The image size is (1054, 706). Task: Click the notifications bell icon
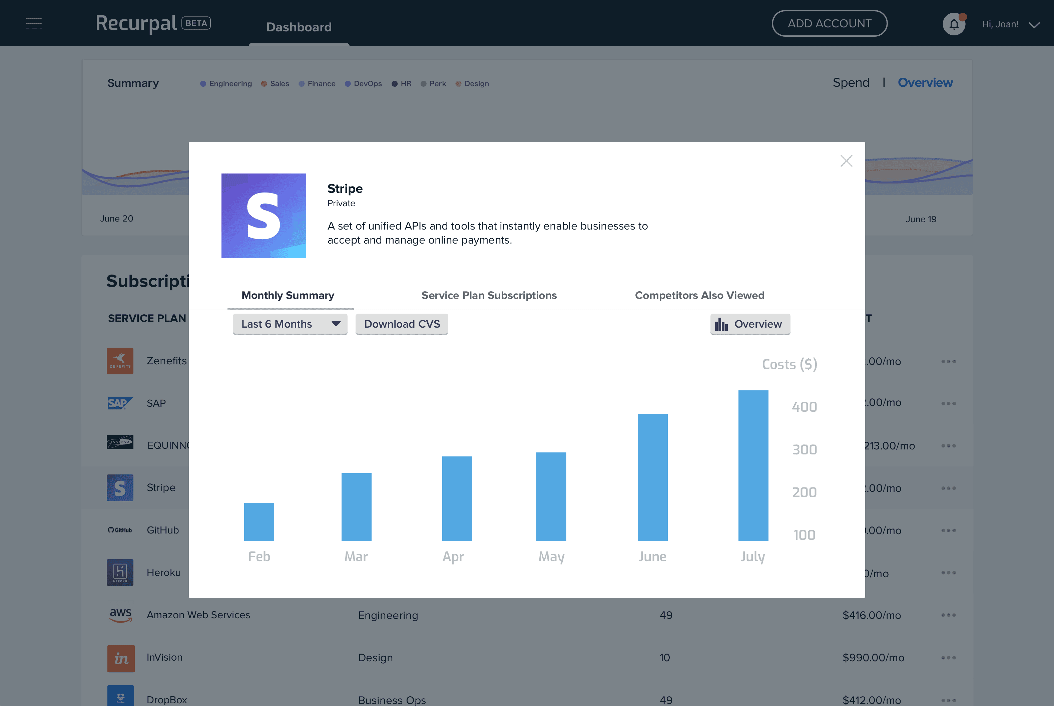[954, 24]
